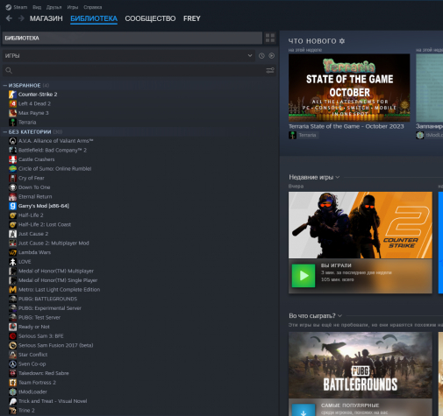Viewport: 443px width, 416px height.
Task: Click the LOVE game icon
Action: [12, 262]
